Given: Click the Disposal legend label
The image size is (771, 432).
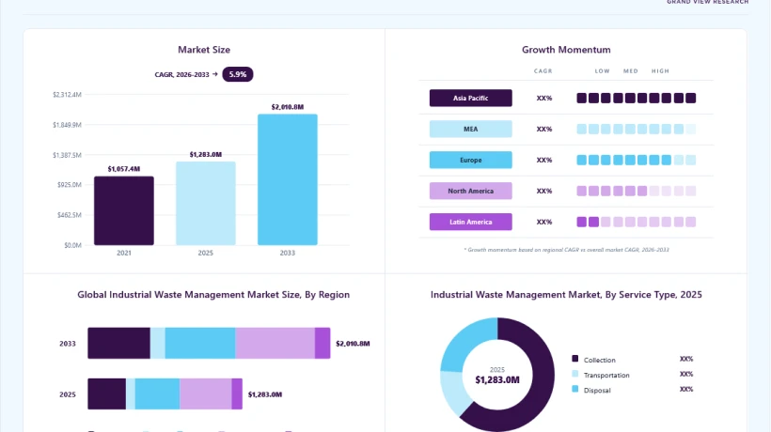Looking at the screenshot, I should (x=597, y=391).
